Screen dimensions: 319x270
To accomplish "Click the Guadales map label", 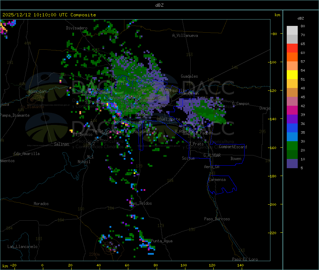I will tap(189, 76).
